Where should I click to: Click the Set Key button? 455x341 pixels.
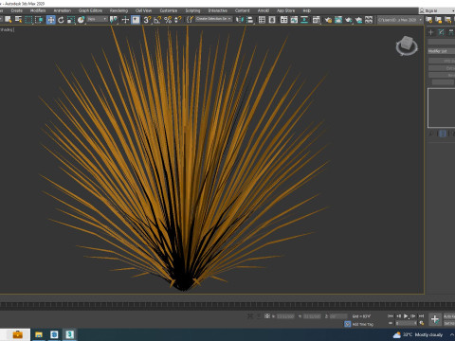click(x=449, y=323)
